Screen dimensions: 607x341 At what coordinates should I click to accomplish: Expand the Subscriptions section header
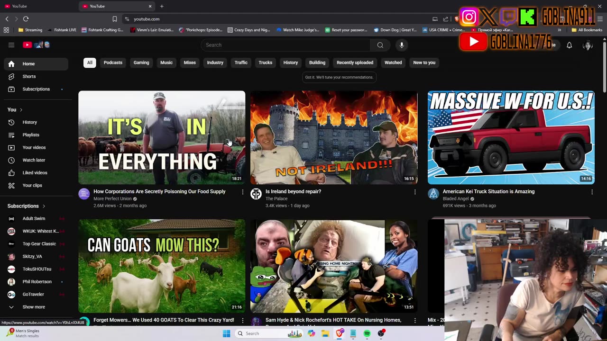27,206
